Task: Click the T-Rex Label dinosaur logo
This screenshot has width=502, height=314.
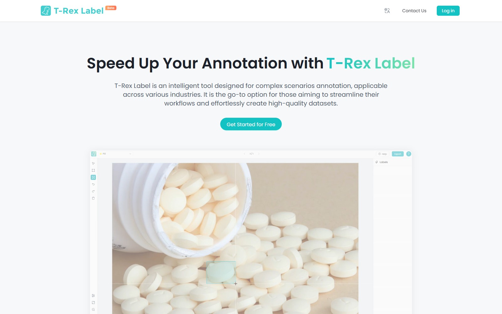Action: (46, 11)
